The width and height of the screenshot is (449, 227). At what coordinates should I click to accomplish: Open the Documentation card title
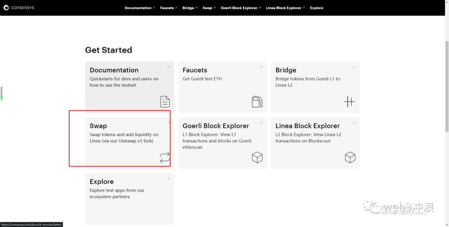pos(114,70)
